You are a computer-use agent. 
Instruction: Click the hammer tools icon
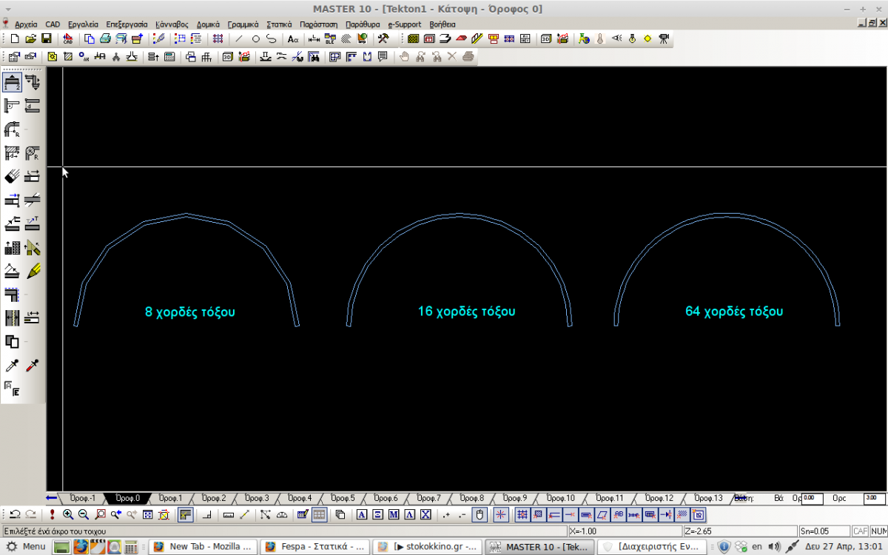point(383,38)
